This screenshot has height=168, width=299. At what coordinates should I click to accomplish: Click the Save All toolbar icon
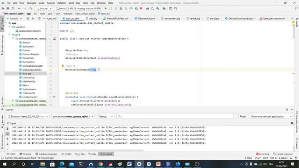coord(8,8)
